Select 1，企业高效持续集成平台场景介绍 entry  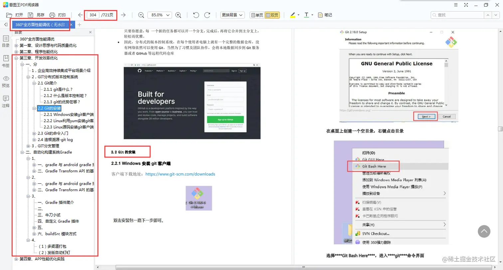(x=61, y=71)
